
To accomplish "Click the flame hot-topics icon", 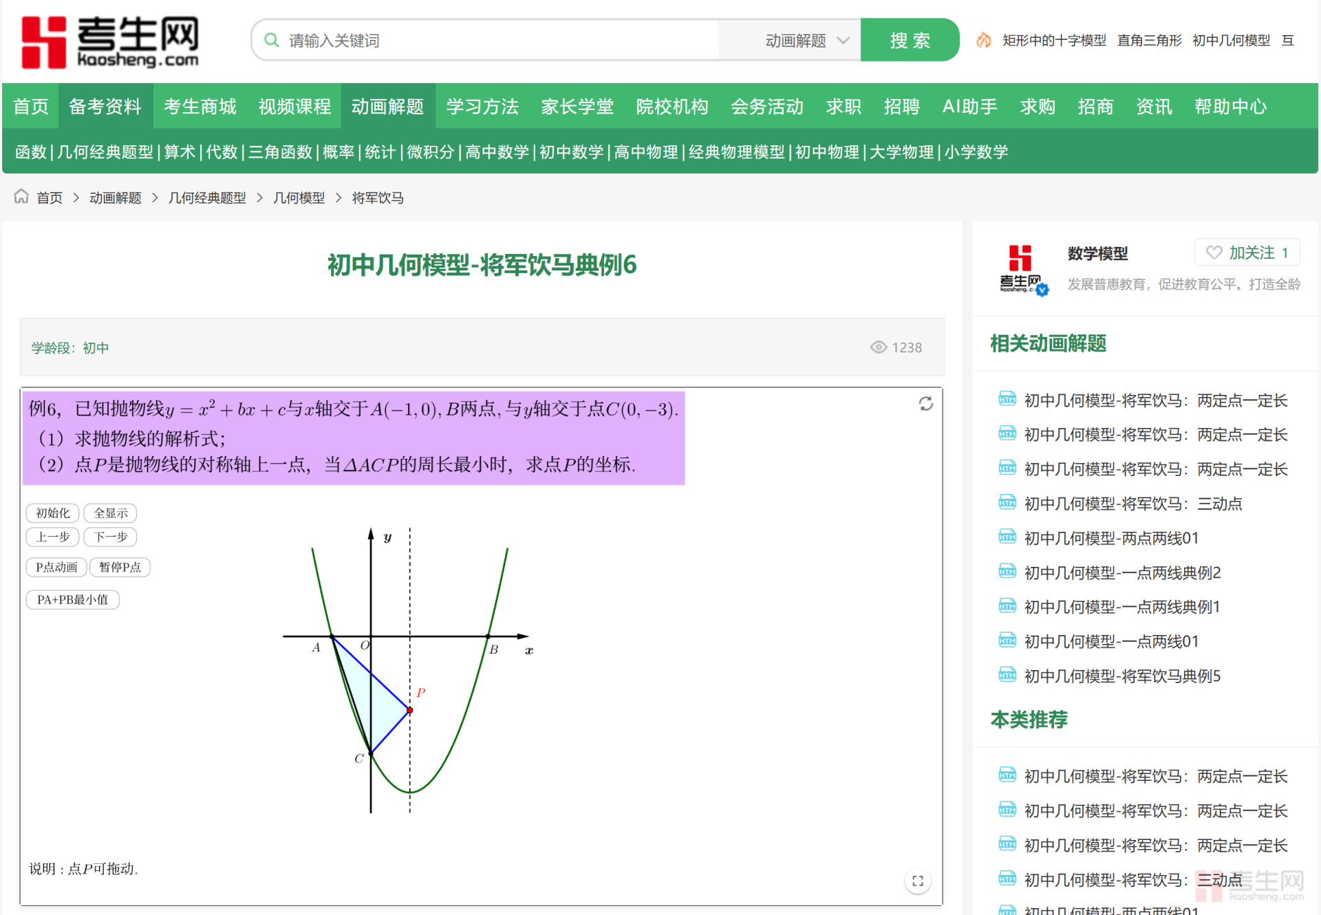I will (x=984, y=41).
